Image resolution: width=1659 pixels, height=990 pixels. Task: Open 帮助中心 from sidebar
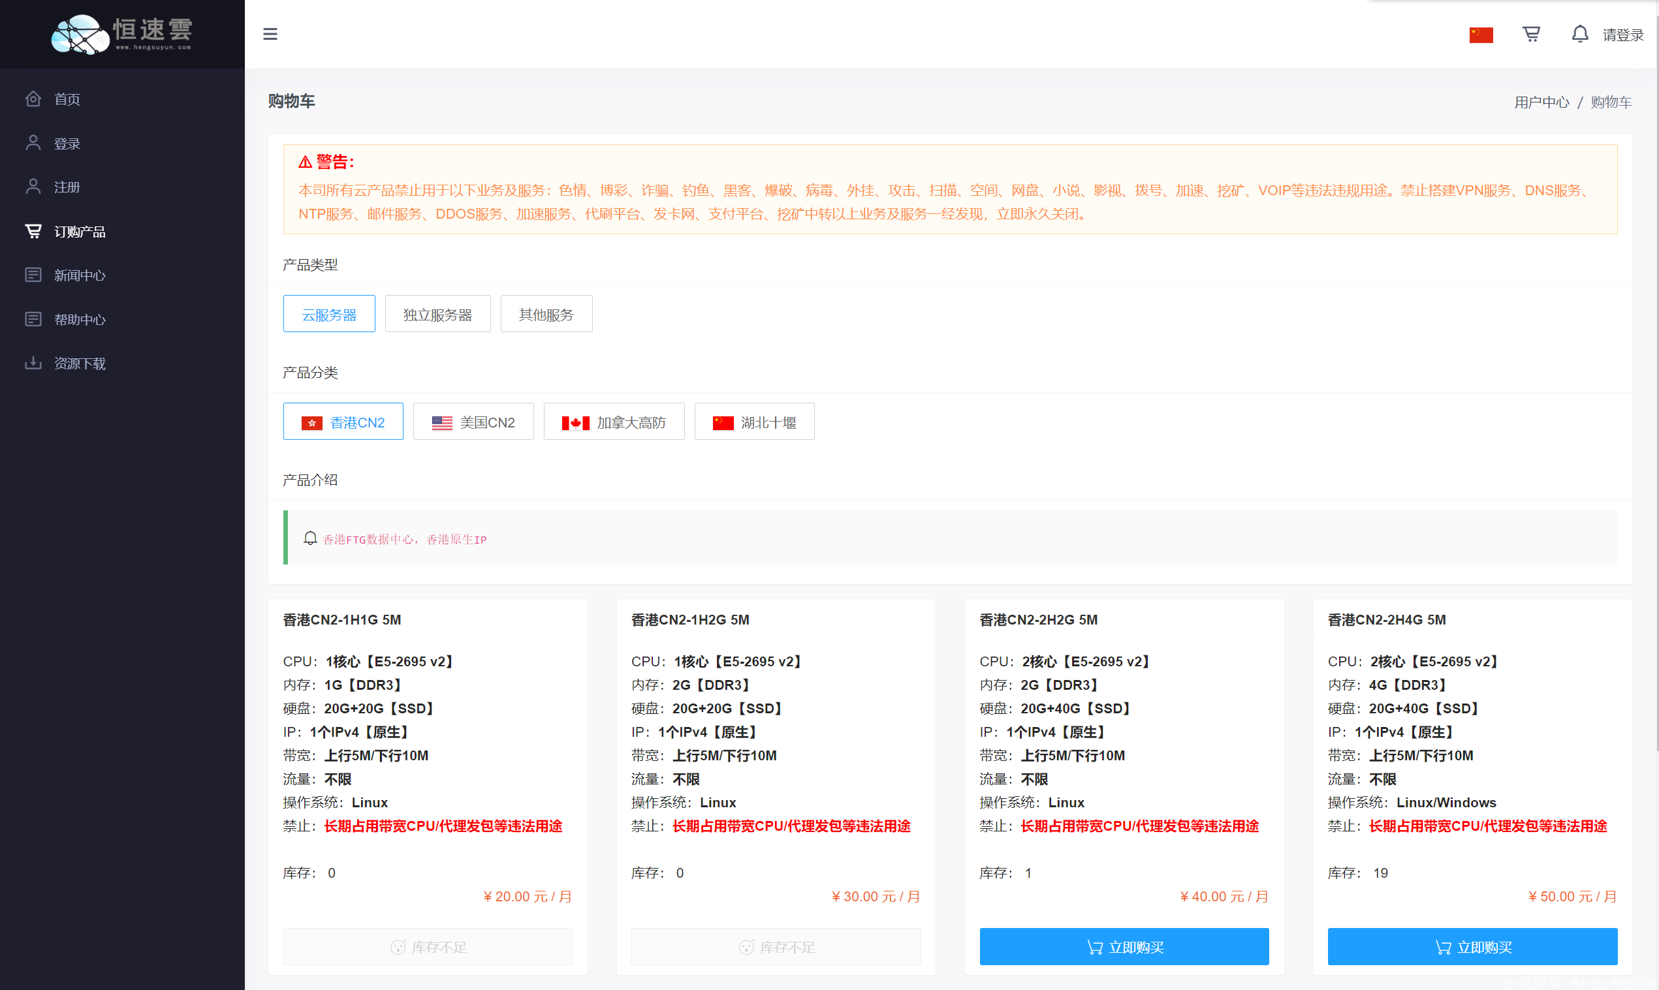click(80, 320)
